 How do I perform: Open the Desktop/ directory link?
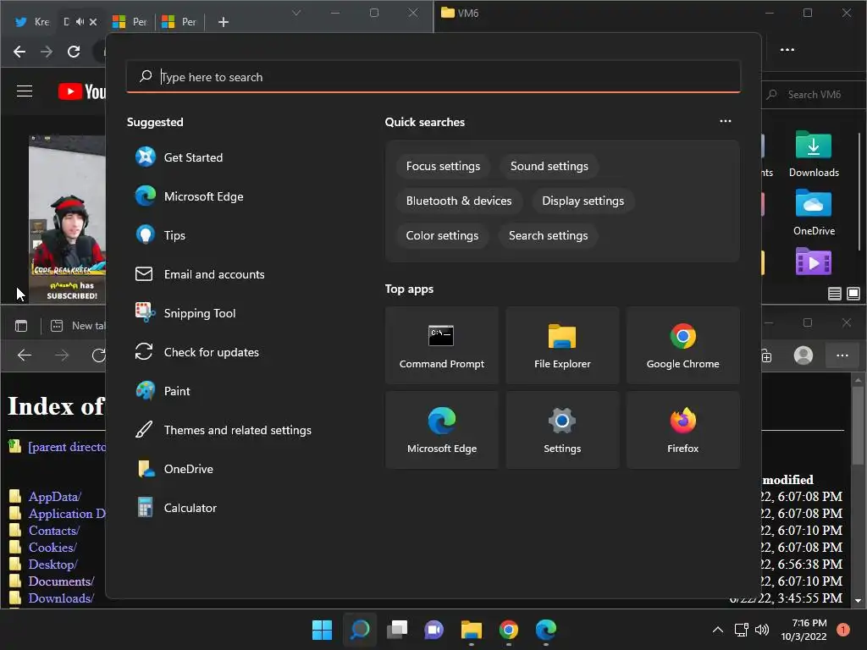tap(53, 565)
